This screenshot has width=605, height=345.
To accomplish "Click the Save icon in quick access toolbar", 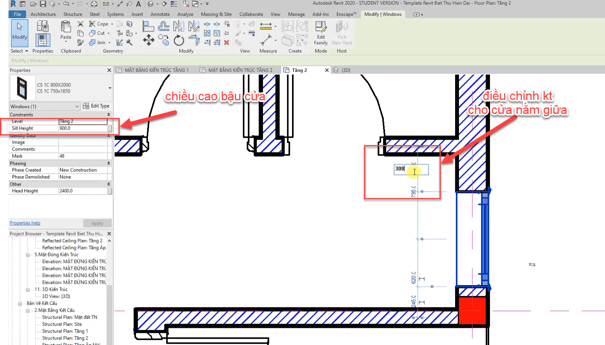I will click(43, 4).
